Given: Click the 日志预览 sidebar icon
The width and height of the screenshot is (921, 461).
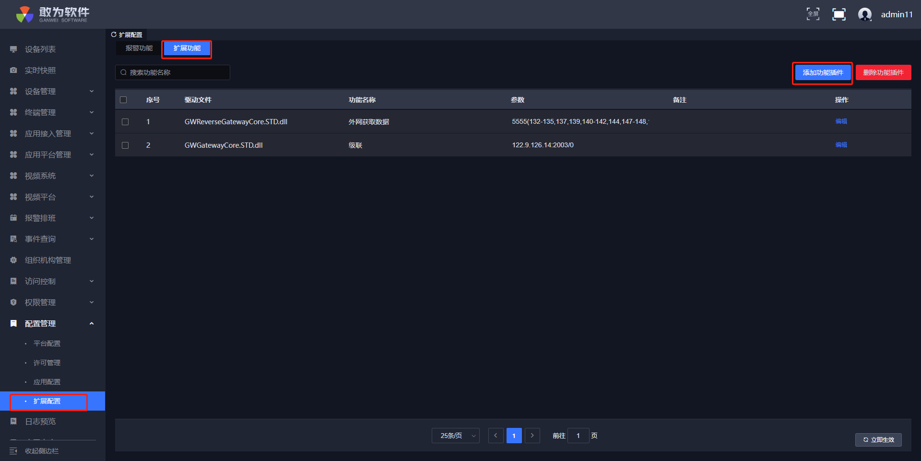Looking at the screenshot, I should coord(13,422).
